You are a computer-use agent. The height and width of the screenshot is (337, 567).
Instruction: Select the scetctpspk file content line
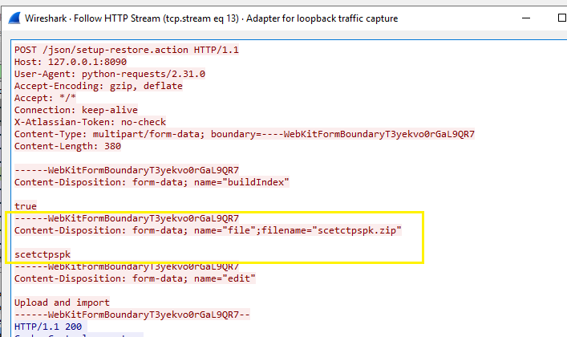[43, 254]
